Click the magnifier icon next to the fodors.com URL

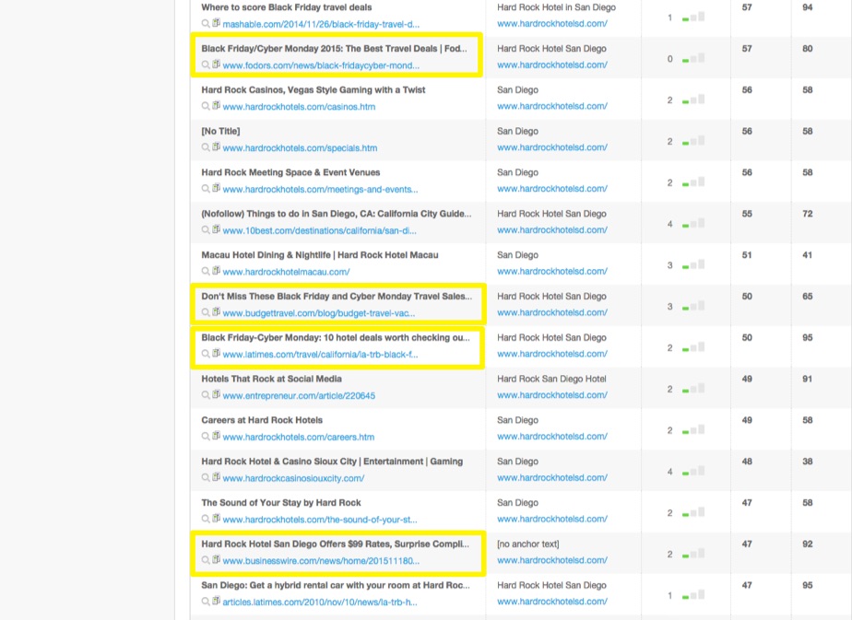tap(206, 64)
